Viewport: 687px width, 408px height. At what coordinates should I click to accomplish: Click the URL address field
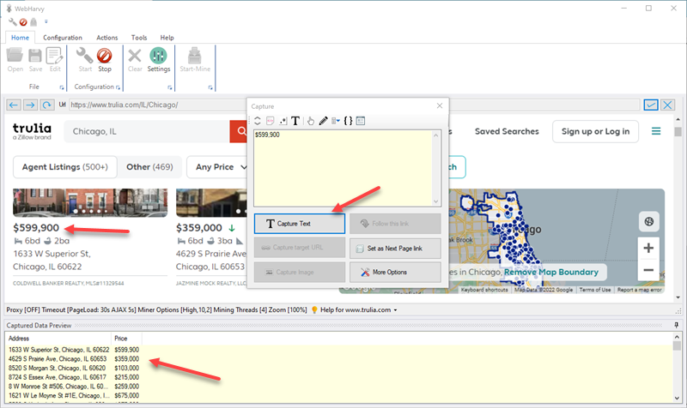(155, 105)
